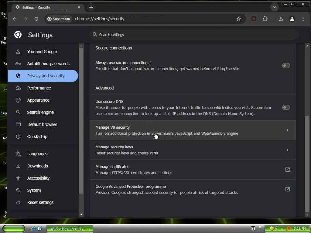Click the 5:11 PM clock
This screenshot has height=233, width=311.
(x=300, y=228)
